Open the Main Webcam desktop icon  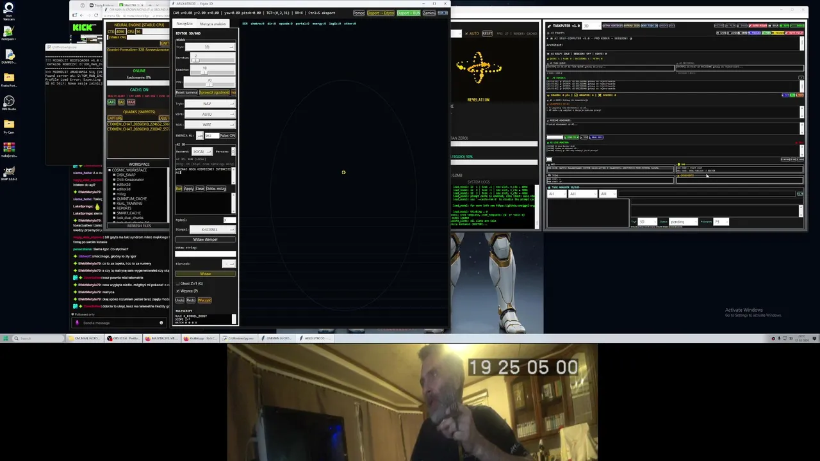pyautogui.click(x=9, y=11)
